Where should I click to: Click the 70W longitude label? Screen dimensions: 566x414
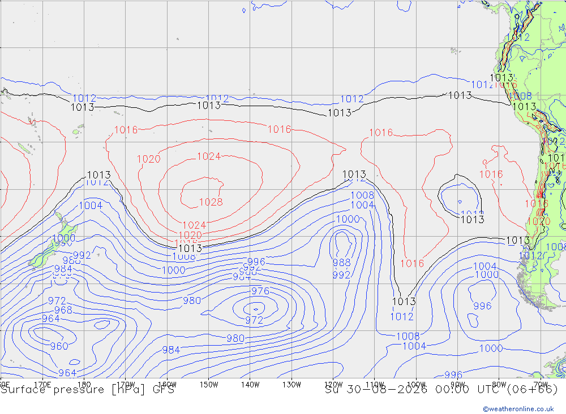[541, 385]
